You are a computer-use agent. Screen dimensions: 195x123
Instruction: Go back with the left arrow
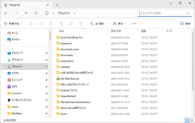pyautogui.click(x=6, y=13)
